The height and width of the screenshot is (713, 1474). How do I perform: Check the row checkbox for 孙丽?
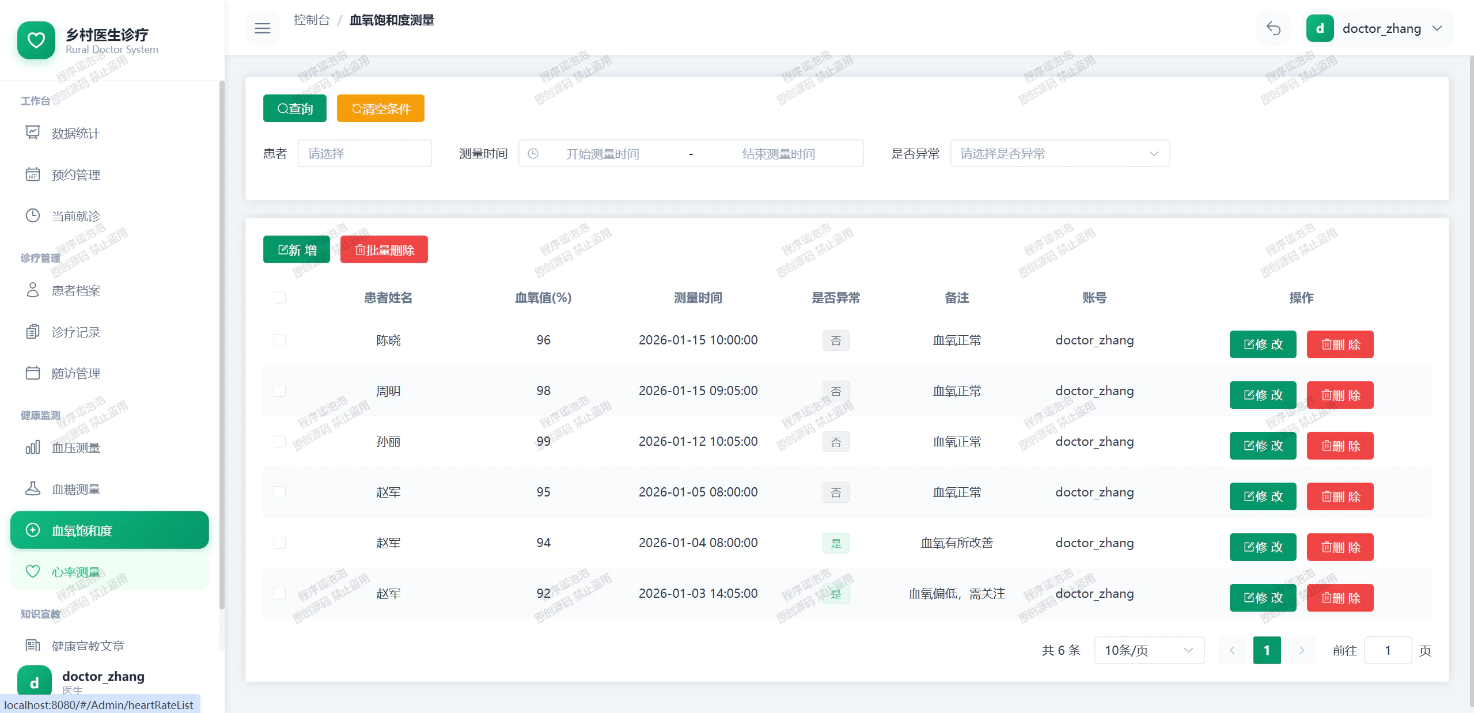[x=279, y=442]
